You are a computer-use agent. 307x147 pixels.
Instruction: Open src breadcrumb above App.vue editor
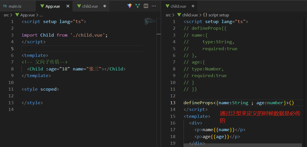(6, 15)
